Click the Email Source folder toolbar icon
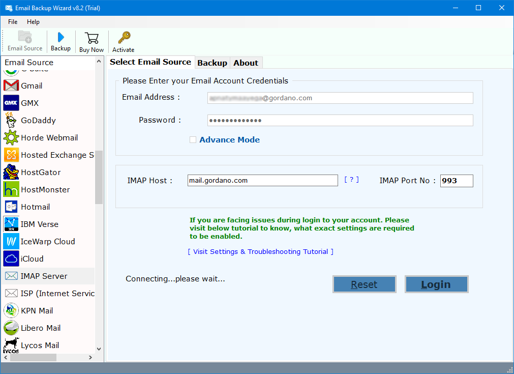514x374 pixels. 25,37
